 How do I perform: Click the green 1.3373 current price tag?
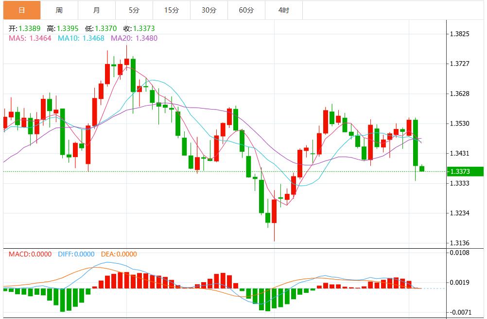465,171
